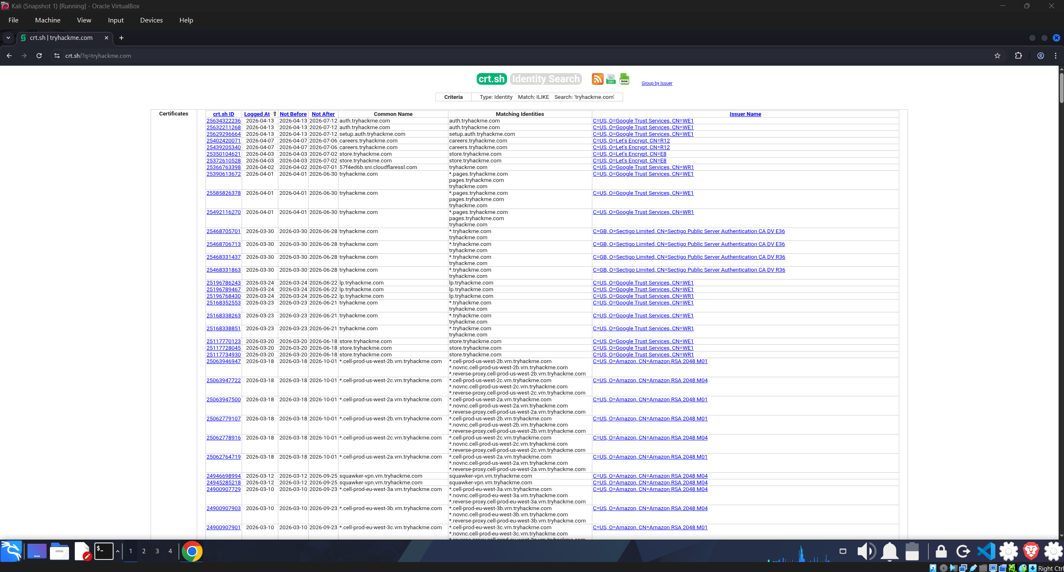1064x572 pixels.
Task: Go back using the browser back arrow
Action: pyautogui.click(x=9, y=56)
